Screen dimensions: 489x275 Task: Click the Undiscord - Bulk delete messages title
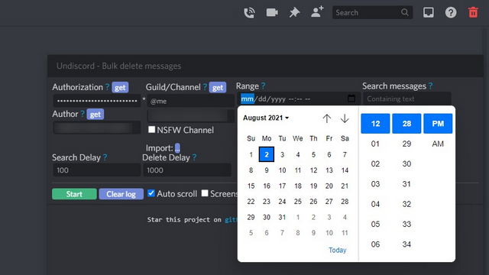pos(119,66)
